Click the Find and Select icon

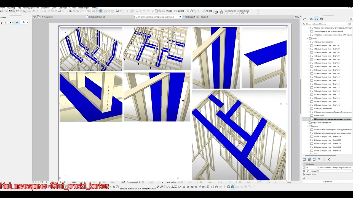pyautogui.click(x=10, y=11)
